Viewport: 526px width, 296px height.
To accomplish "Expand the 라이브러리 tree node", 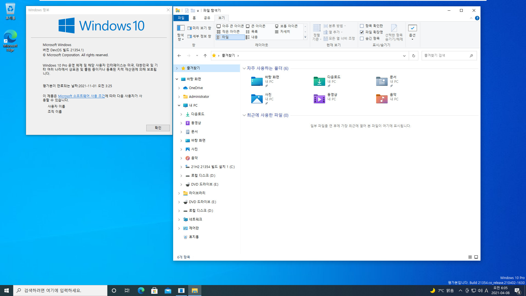I will [x=179, y=193].
